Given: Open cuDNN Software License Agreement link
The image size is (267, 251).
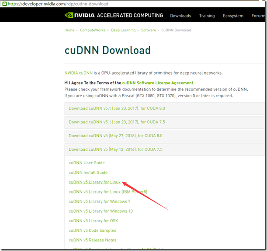Looking at the screenshot, I should point(157,83).
